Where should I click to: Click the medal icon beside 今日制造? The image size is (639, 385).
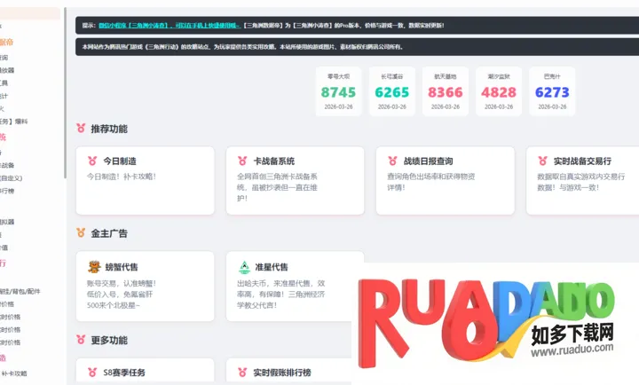pyautogui.click(x=92, y=161)
